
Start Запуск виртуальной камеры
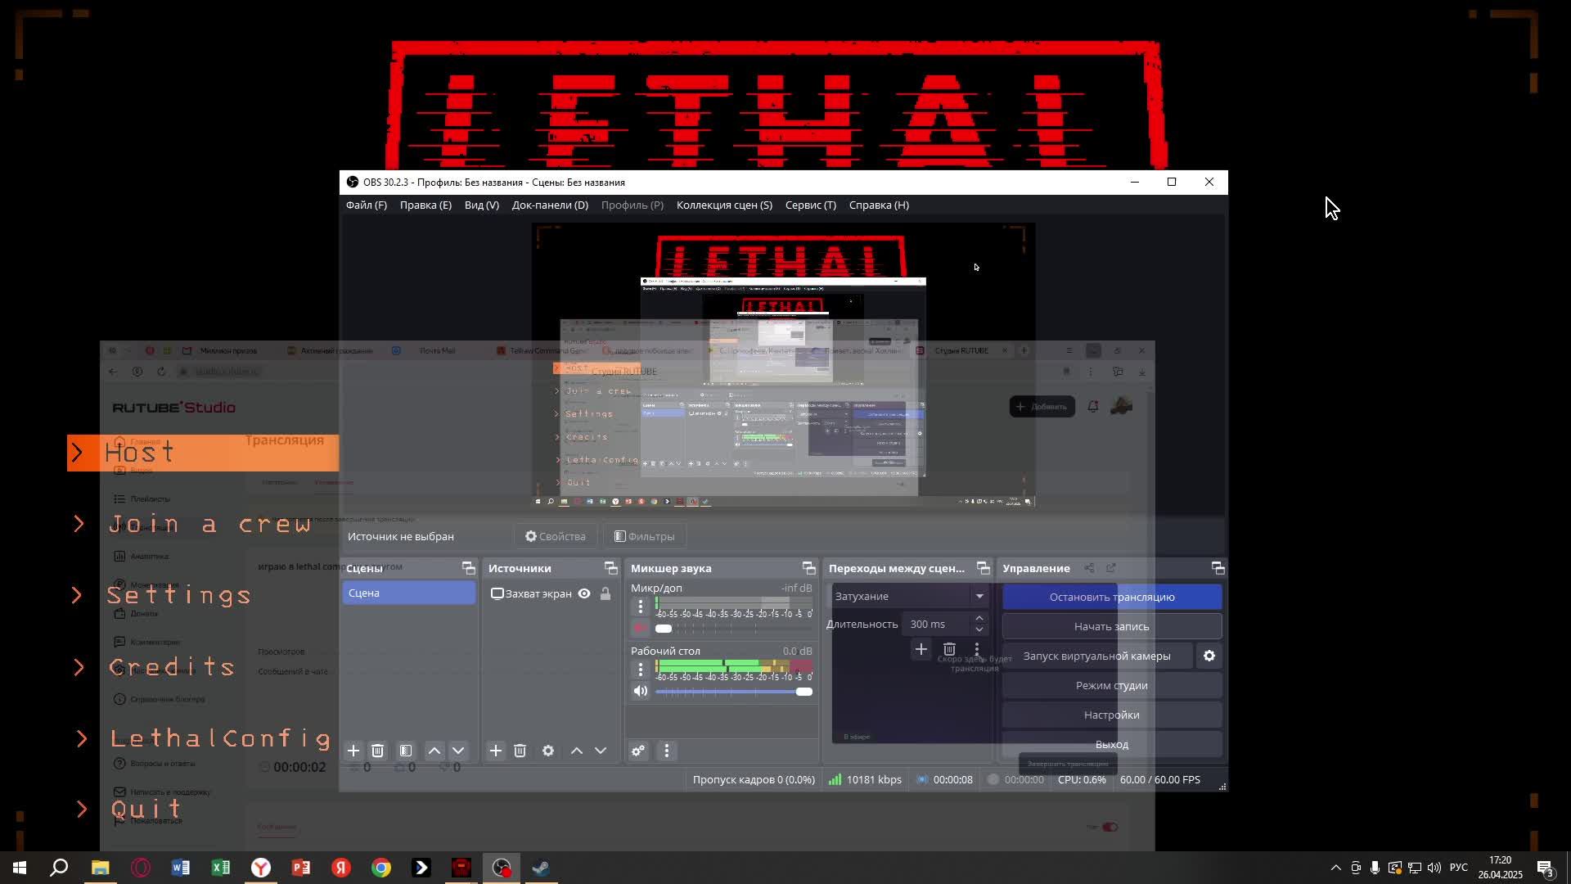coord(1097,656)
